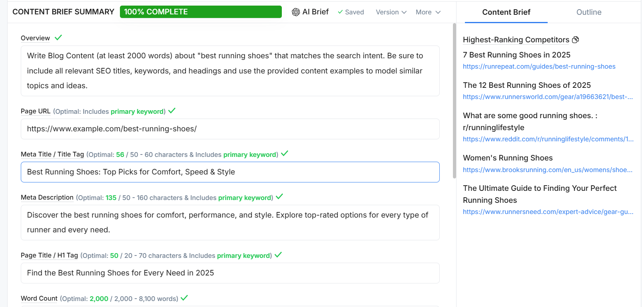
Task: Click the AI Brief OpenAI logo icon
Action: (296, 12)
